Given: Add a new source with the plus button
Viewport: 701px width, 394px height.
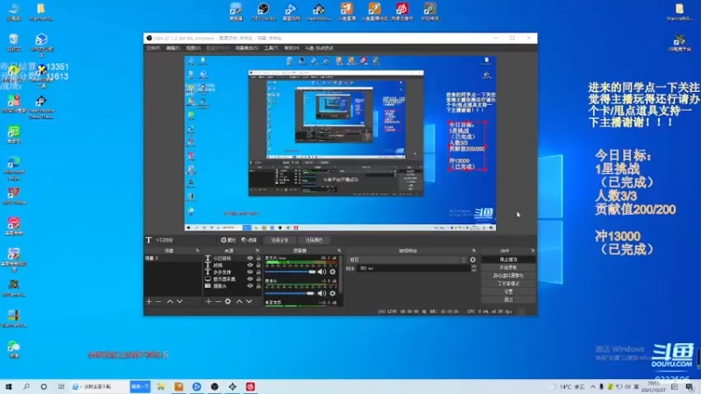Looking at the screenshot, I should tap(209, 301).
